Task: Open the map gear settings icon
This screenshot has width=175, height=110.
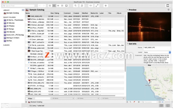Action: point(139,102)
